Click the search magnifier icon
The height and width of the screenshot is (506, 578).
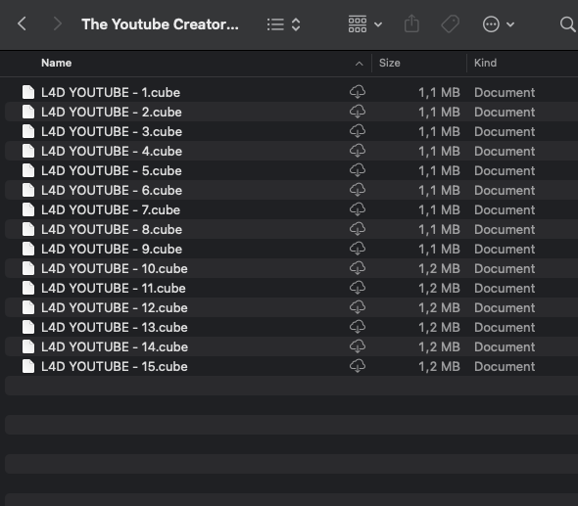tap(567, 24)
